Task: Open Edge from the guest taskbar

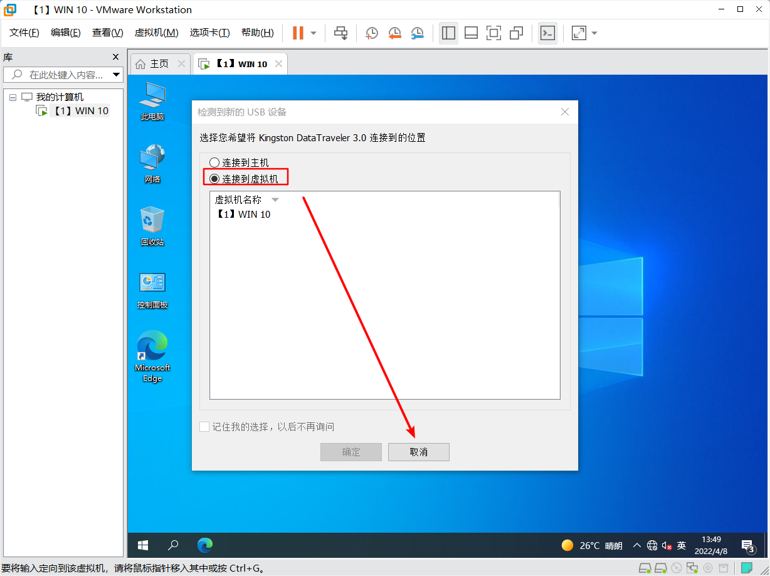Action: (x=205, y=545)
